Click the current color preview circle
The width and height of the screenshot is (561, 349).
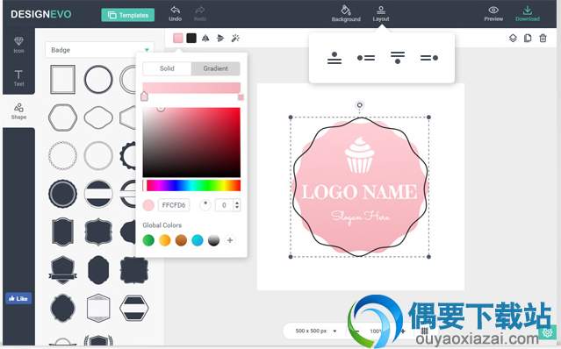coord(148,205)
